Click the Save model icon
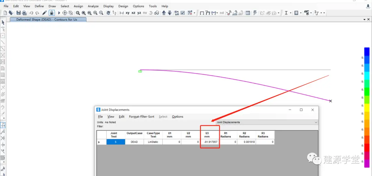This screenshot has height=176, width=372. 19,13
